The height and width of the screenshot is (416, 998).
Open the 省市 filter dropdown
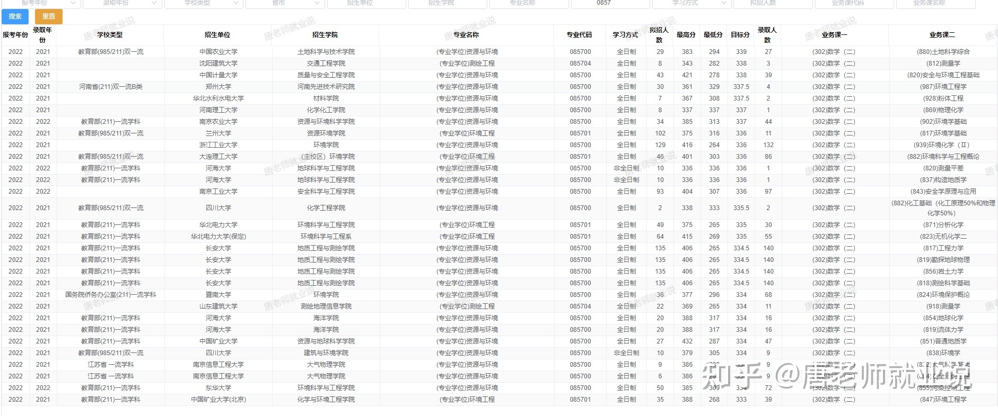click(285, 3)
